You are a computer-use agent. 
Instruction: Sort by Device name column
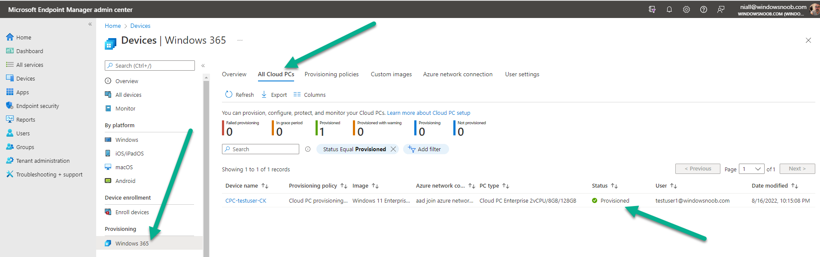[247, 186]
